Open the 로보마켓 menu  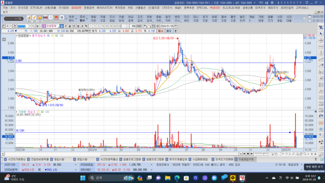(77, 8)
